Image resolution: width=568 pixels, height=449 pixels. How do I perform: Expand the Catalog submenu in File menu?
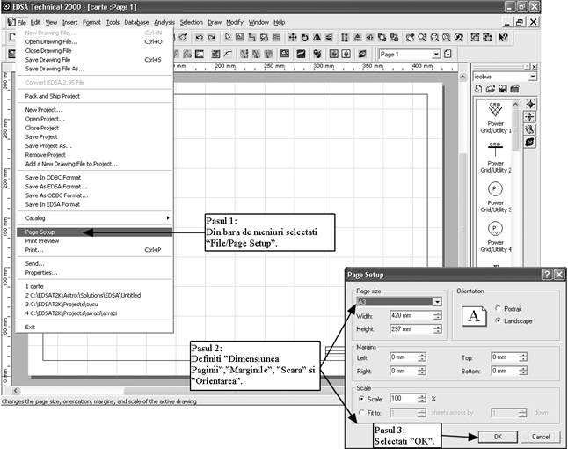pos(92,217)
